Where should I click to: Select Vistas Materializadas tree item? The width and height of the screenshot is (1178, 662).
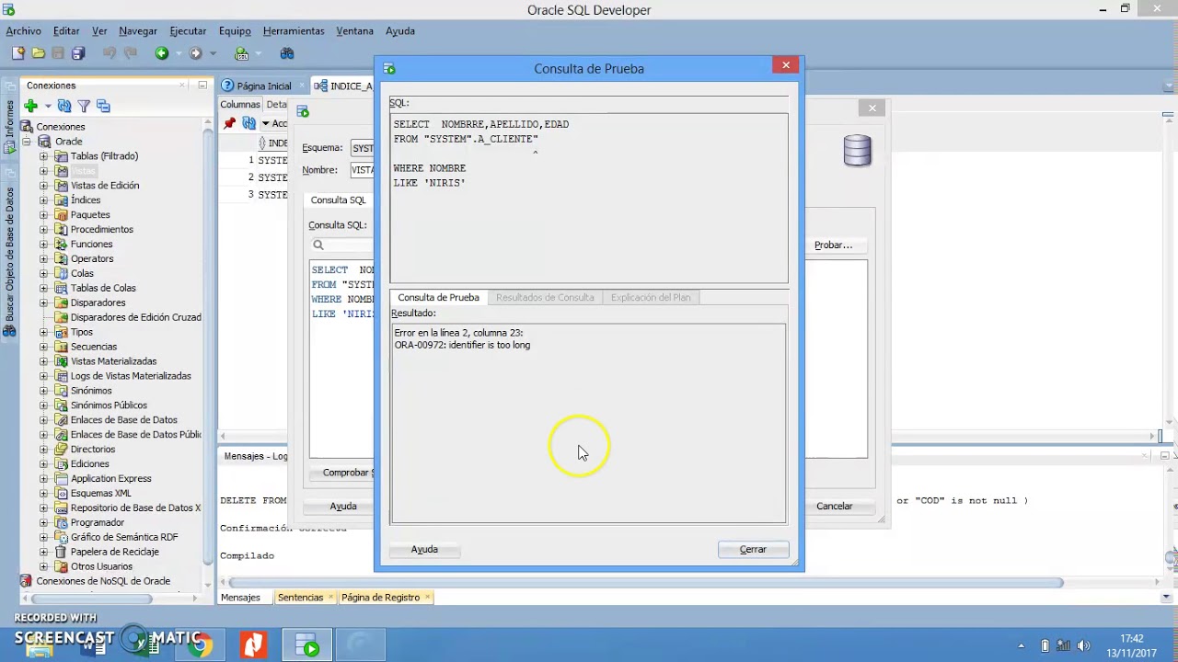pos(113,361)
